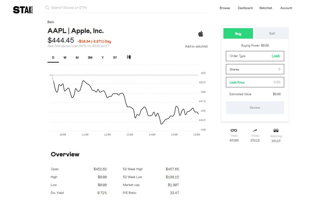323x216 pixels.
Task: Click the glasses Views icon
Action: [x=234, y=130]
